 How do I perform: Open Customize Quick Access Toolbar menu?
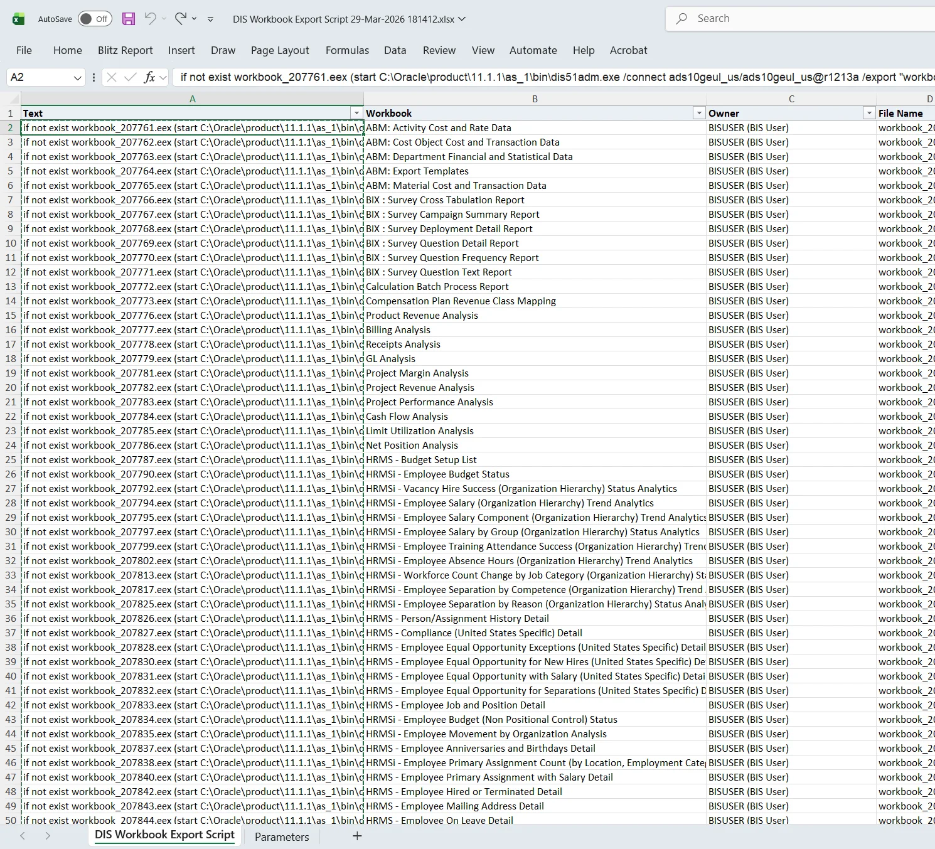210,19
